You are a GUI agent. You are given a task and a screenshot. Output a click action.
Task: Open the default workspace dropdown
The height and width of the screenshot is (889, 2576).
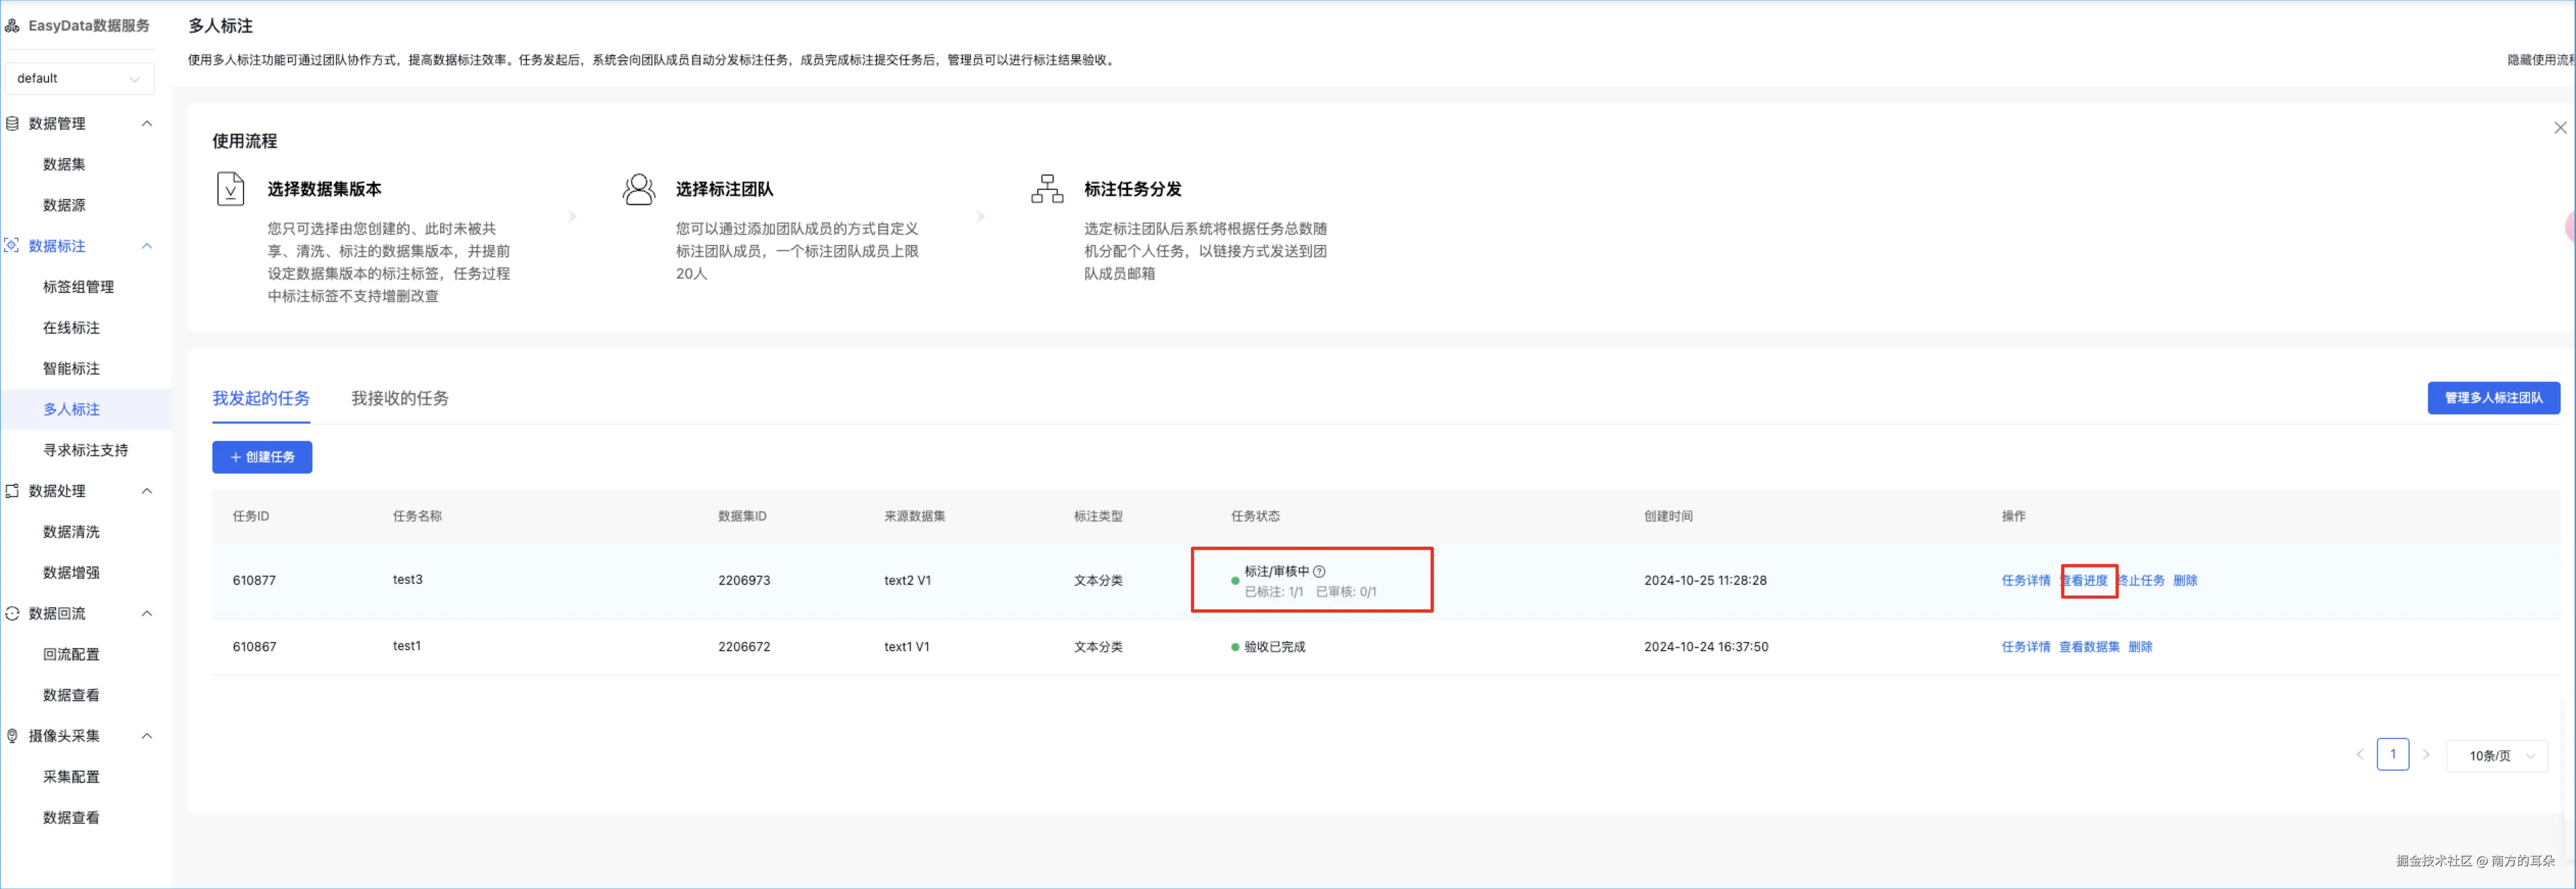79,79
